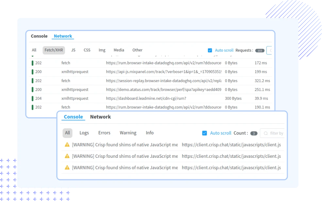This screenshot has height=201, width=322.
Task: Show only Errors in the console
Action: point(104,133)
